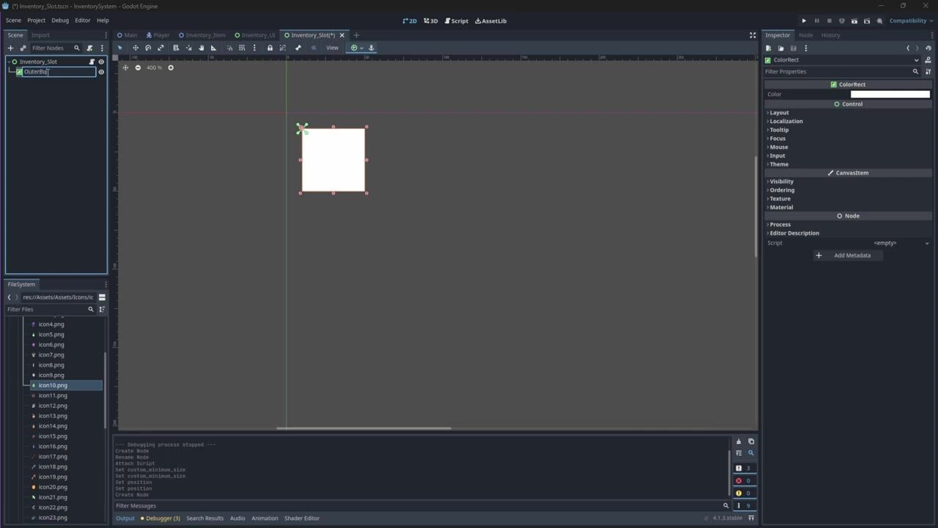Zoom out the canvas with minus button
This screenshot has width=938, height=528.
point(138,67)
